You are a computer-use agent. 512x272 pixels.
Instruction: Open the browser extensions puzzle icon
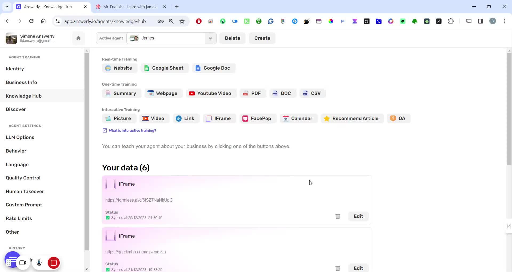tap(451, 21)
